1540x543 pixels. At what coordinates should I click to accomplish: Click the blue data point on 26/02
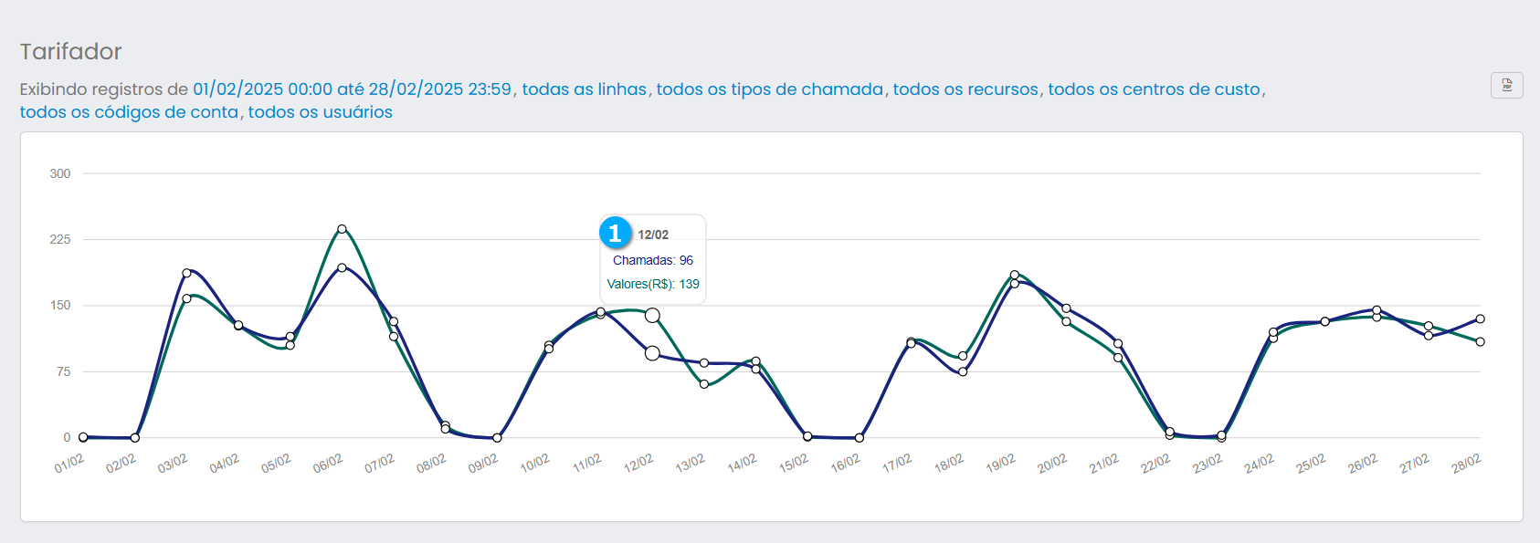point(1377,310)
